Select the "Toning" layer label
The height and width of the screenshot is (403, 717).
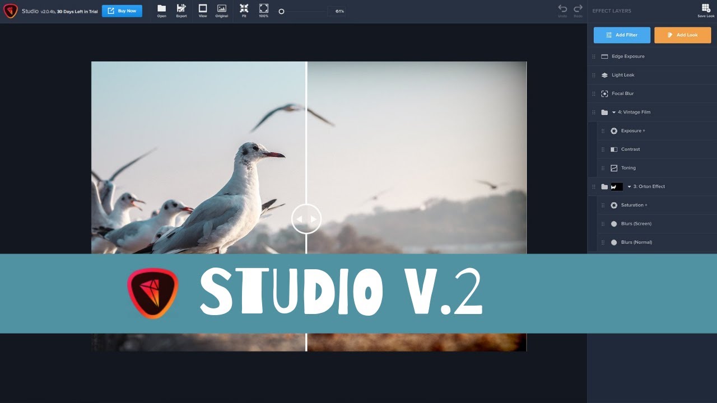pyautogui.click(x=628, y=168)
